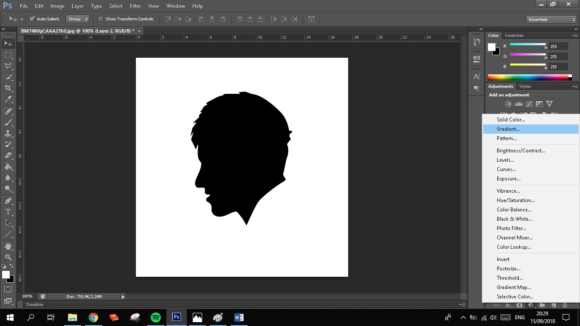Select the Eyedropper tool
Screen dimensions: 580x326
8,99
